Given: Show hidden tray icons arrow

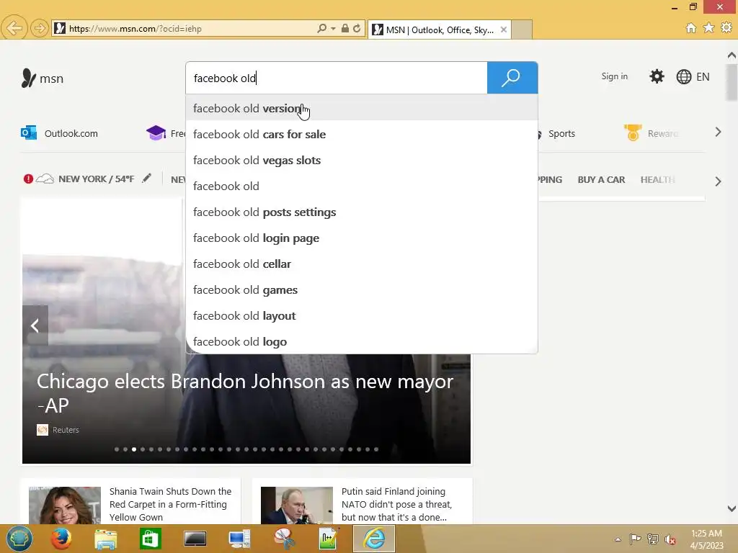Looking at the screenshot, I should tap(618, 539).
